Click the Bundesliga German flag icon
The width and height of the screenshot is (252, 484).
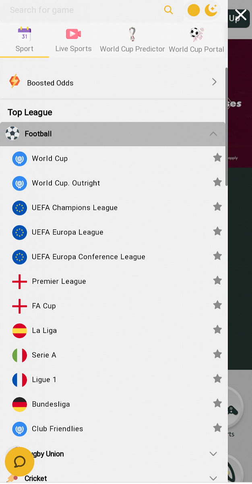(19, 404)
